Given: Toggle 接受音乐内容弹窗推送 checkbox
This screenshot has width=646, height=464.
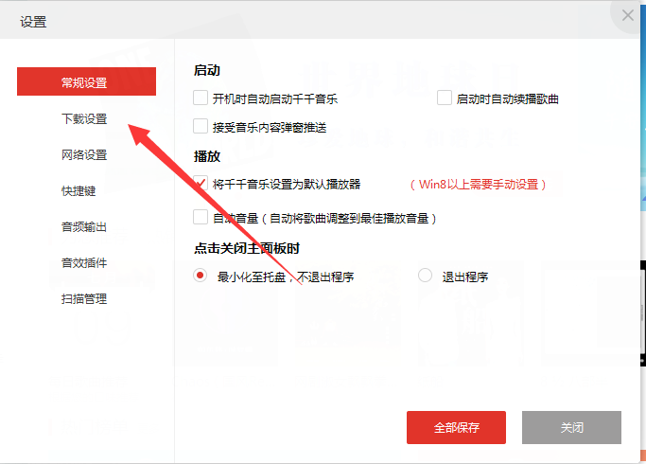Looking at the screenshot, I should [201, 126].
